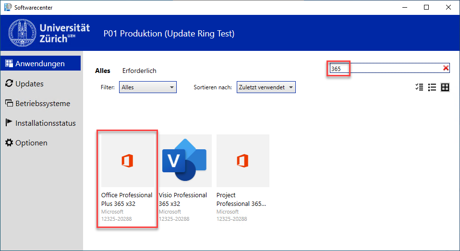Switch to multi-select list view icon
Screen dimensions: 460x251
pyautogui.click(x=419, y=87)
